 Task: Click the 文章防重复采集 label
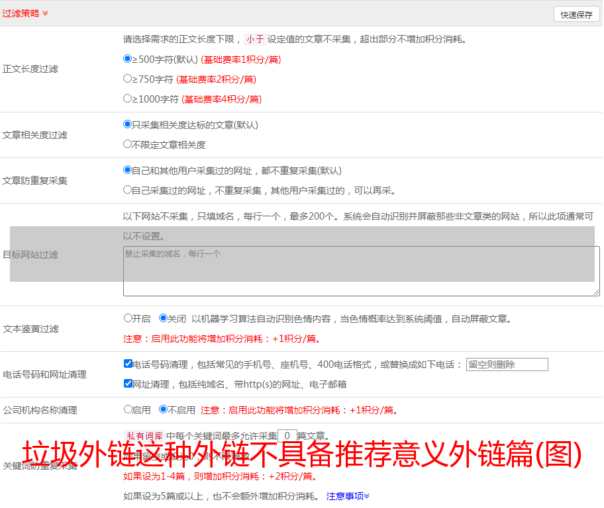coord(34,181)
